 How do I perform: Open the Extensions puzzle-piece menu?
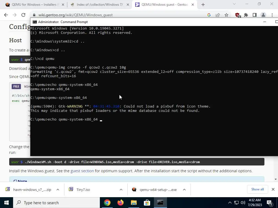tap(246, 15)
